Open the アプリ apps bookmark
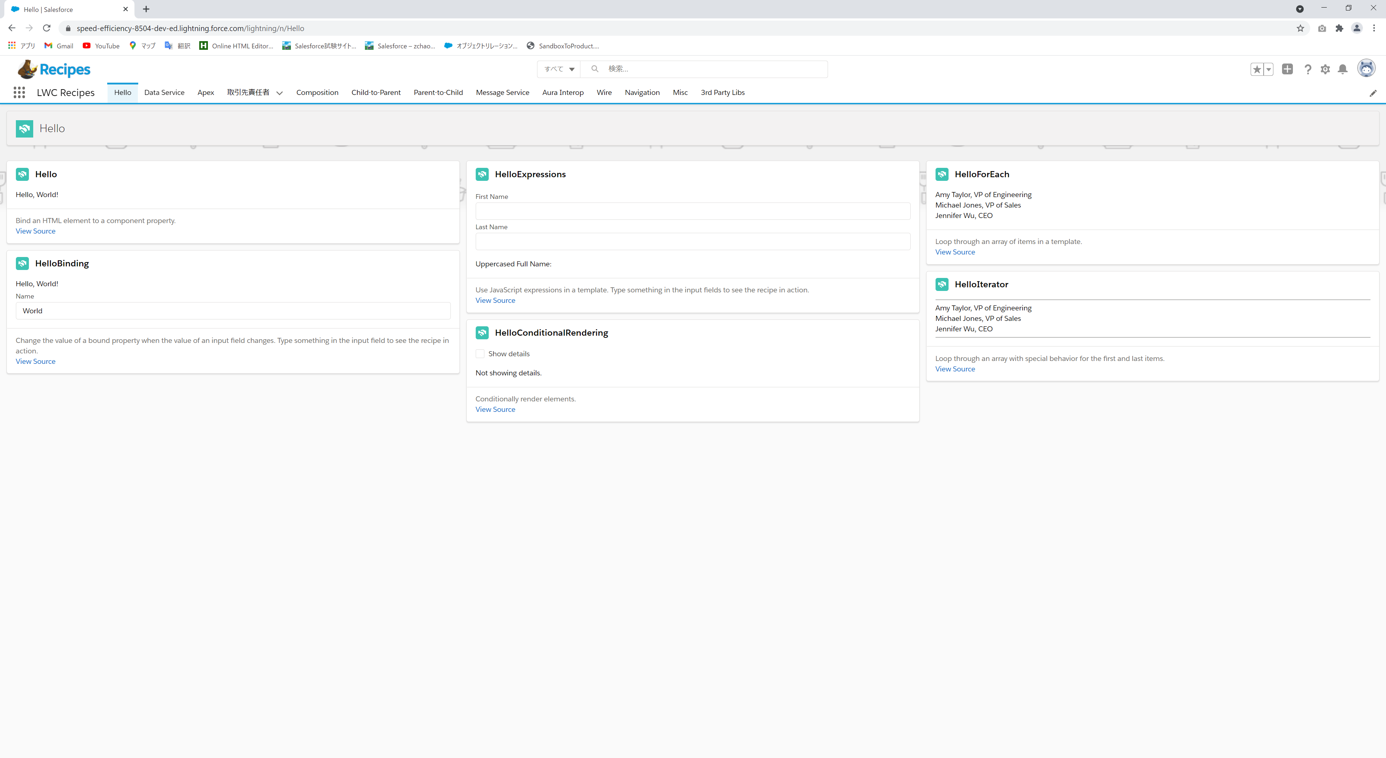 point(22,46)
